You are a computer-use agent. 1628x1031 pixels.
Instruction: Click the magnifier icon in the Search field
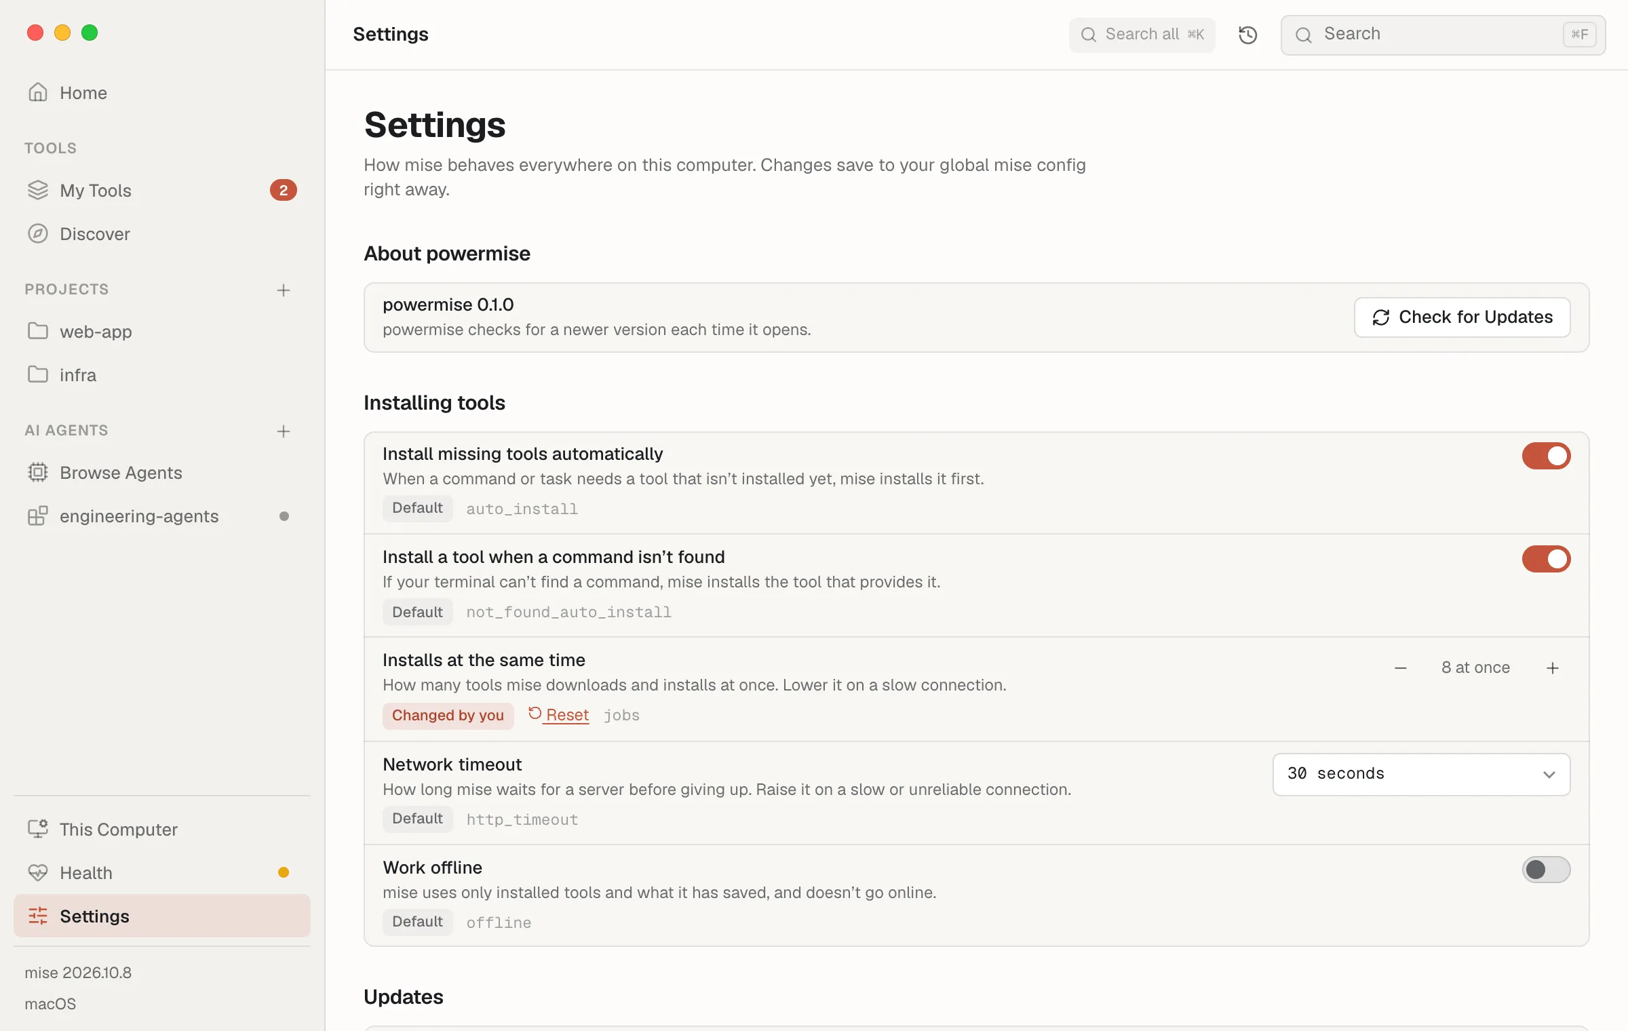(x=1304, y=35)
